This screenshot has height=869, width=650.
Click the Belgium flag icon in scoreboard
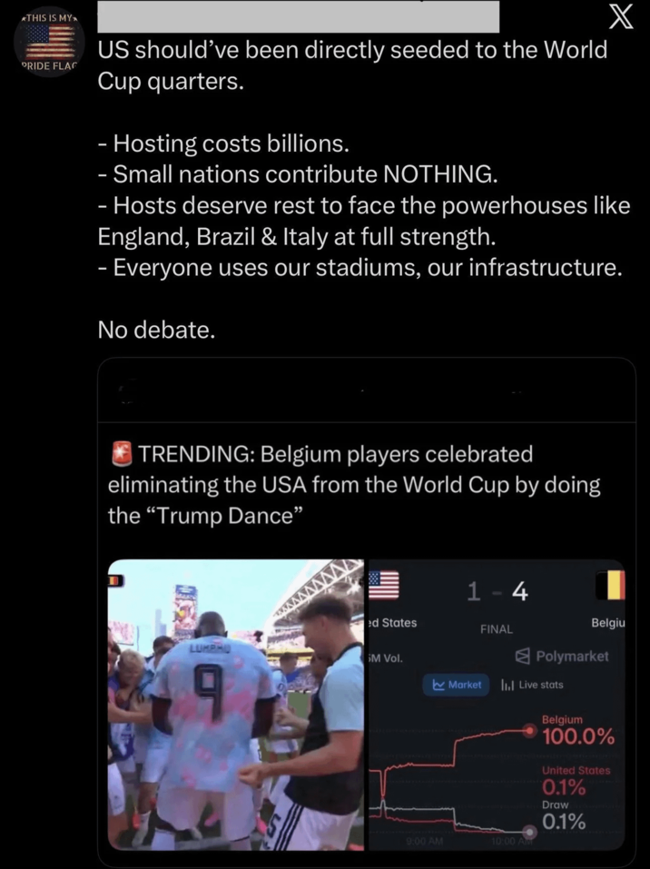click(x=610, y=586)
